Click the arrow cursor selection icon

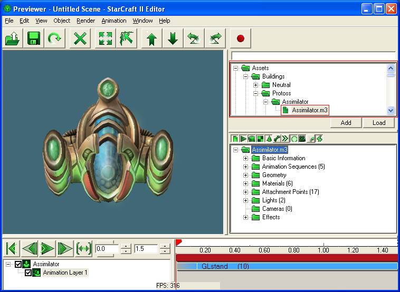[x=127, y=38]
